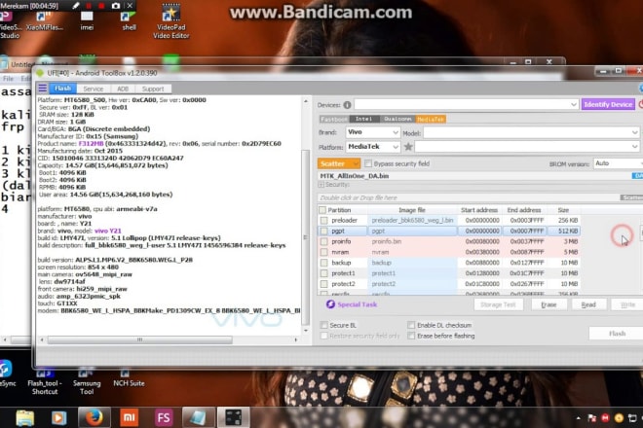Check the preloader partition checkbox
643x428 pixels.
[x=324, y=221]
